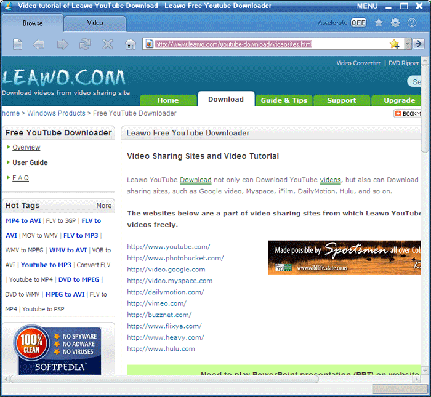The width and height of the screenshot is (431, 397).
Task: Click the Windows Products breadcrumb link
Action: [x=57, y=113]
